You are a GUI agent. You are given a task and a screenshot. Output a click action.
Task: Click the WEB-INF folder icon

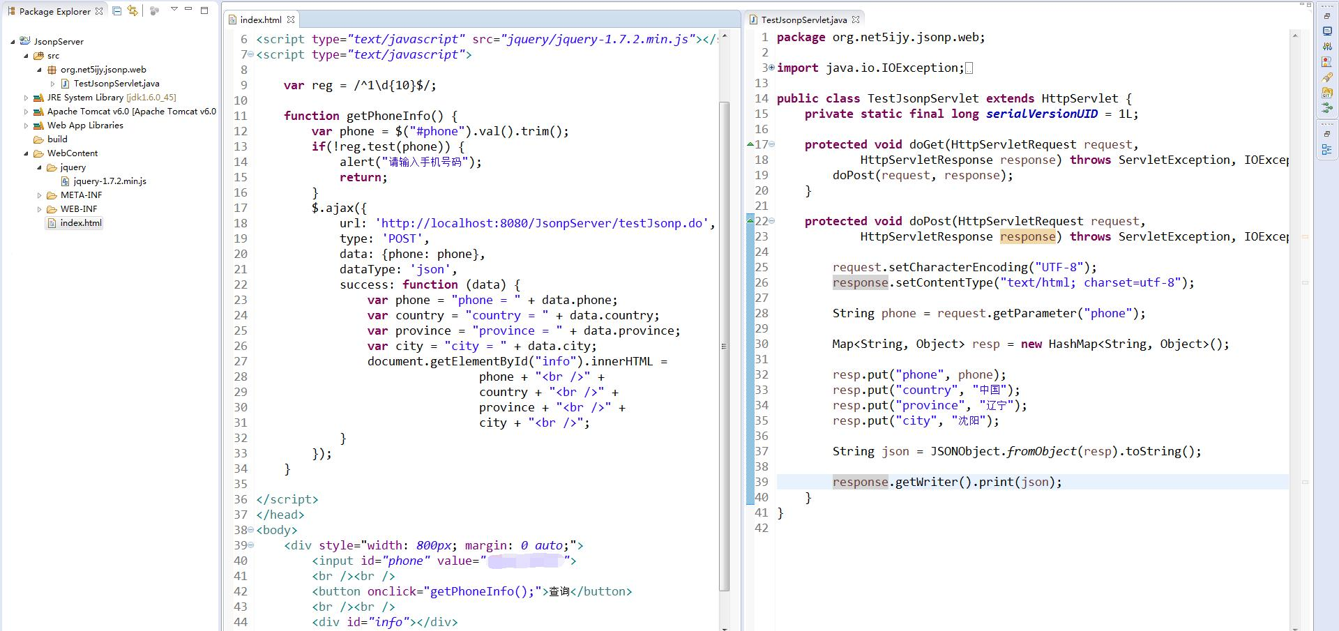pyautogui.click(x=52, y=209)
